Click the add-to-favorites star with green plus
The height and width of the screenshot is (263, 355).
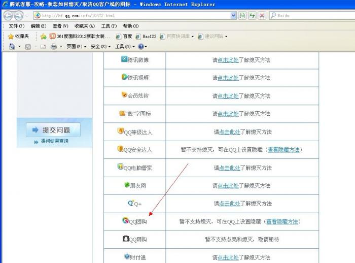[x=43, y=36]
